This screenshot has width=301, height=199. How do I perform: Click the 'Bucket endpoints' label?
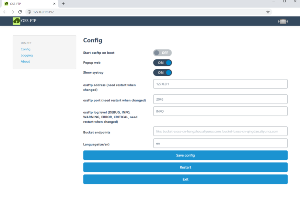point(97,132)
